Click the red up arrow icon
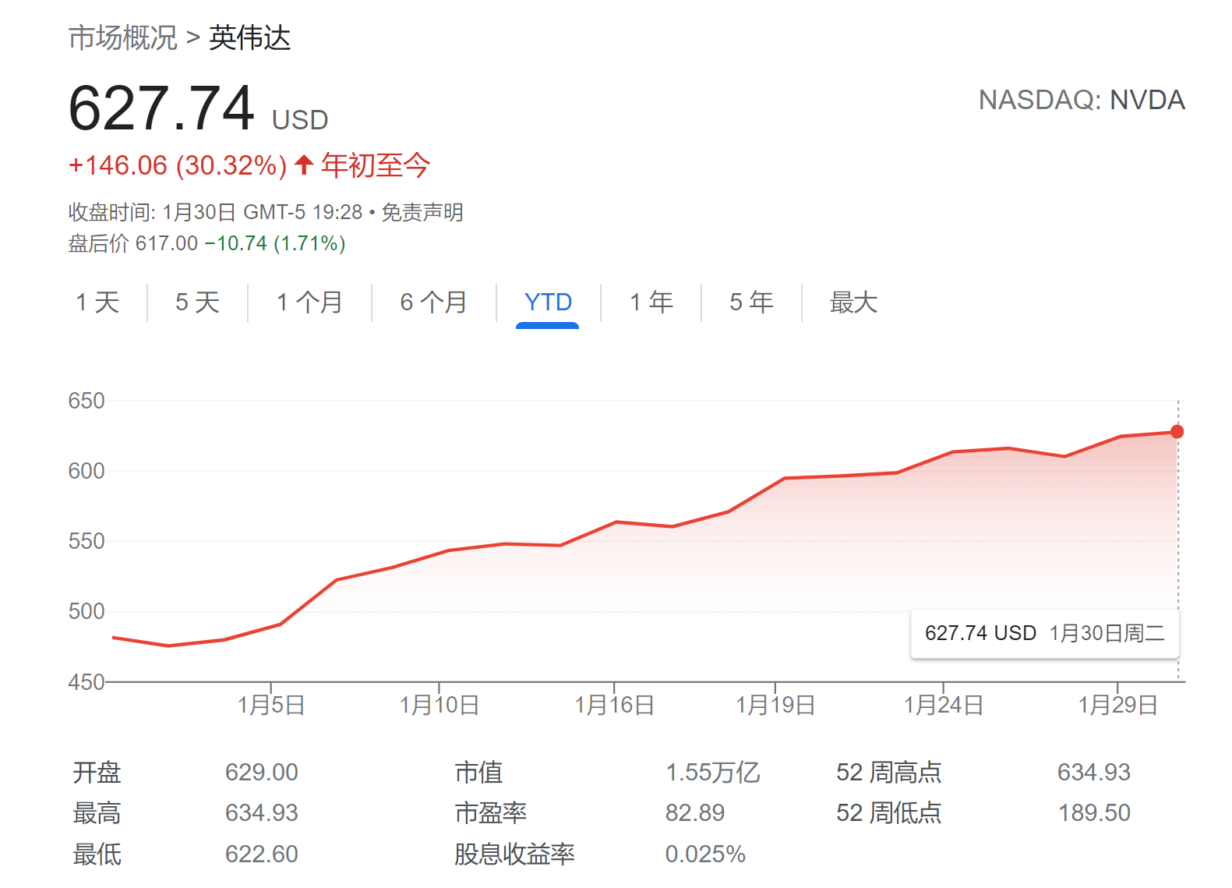Image resolution: width=1232 pixels, height=888 pixels. click(x=304, y=165)
